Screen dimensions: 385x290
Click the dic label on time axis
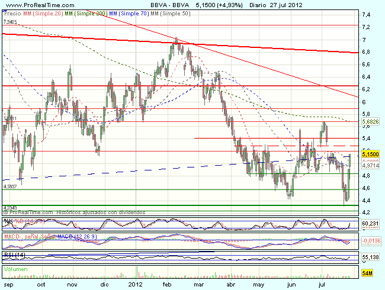point(105,285)
